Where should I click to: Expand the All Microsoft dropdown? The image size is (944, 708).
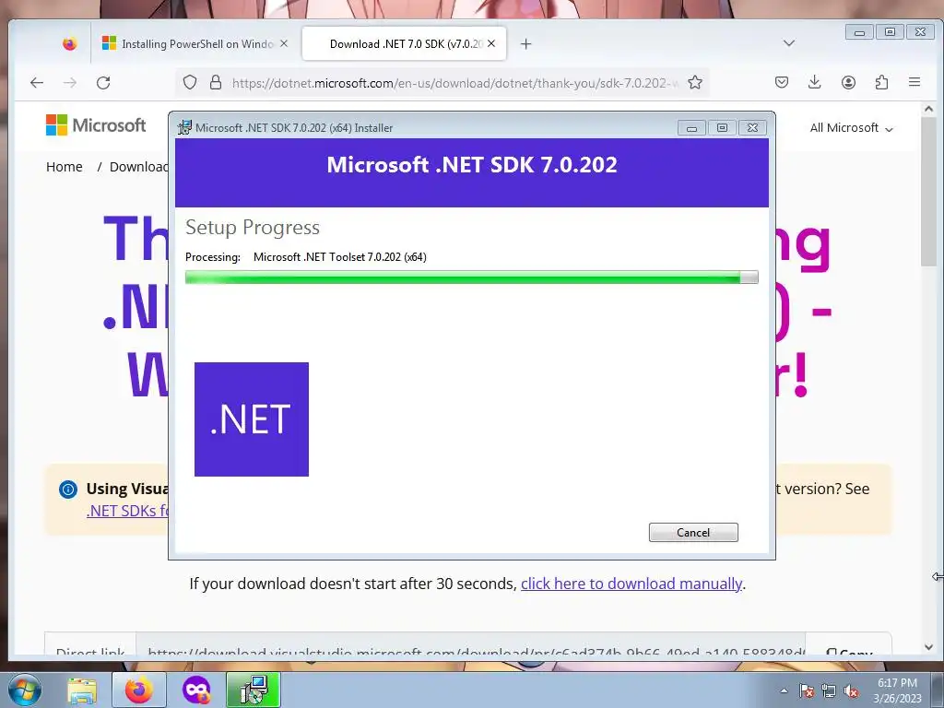pyautogui.click(x=851, y=127)
